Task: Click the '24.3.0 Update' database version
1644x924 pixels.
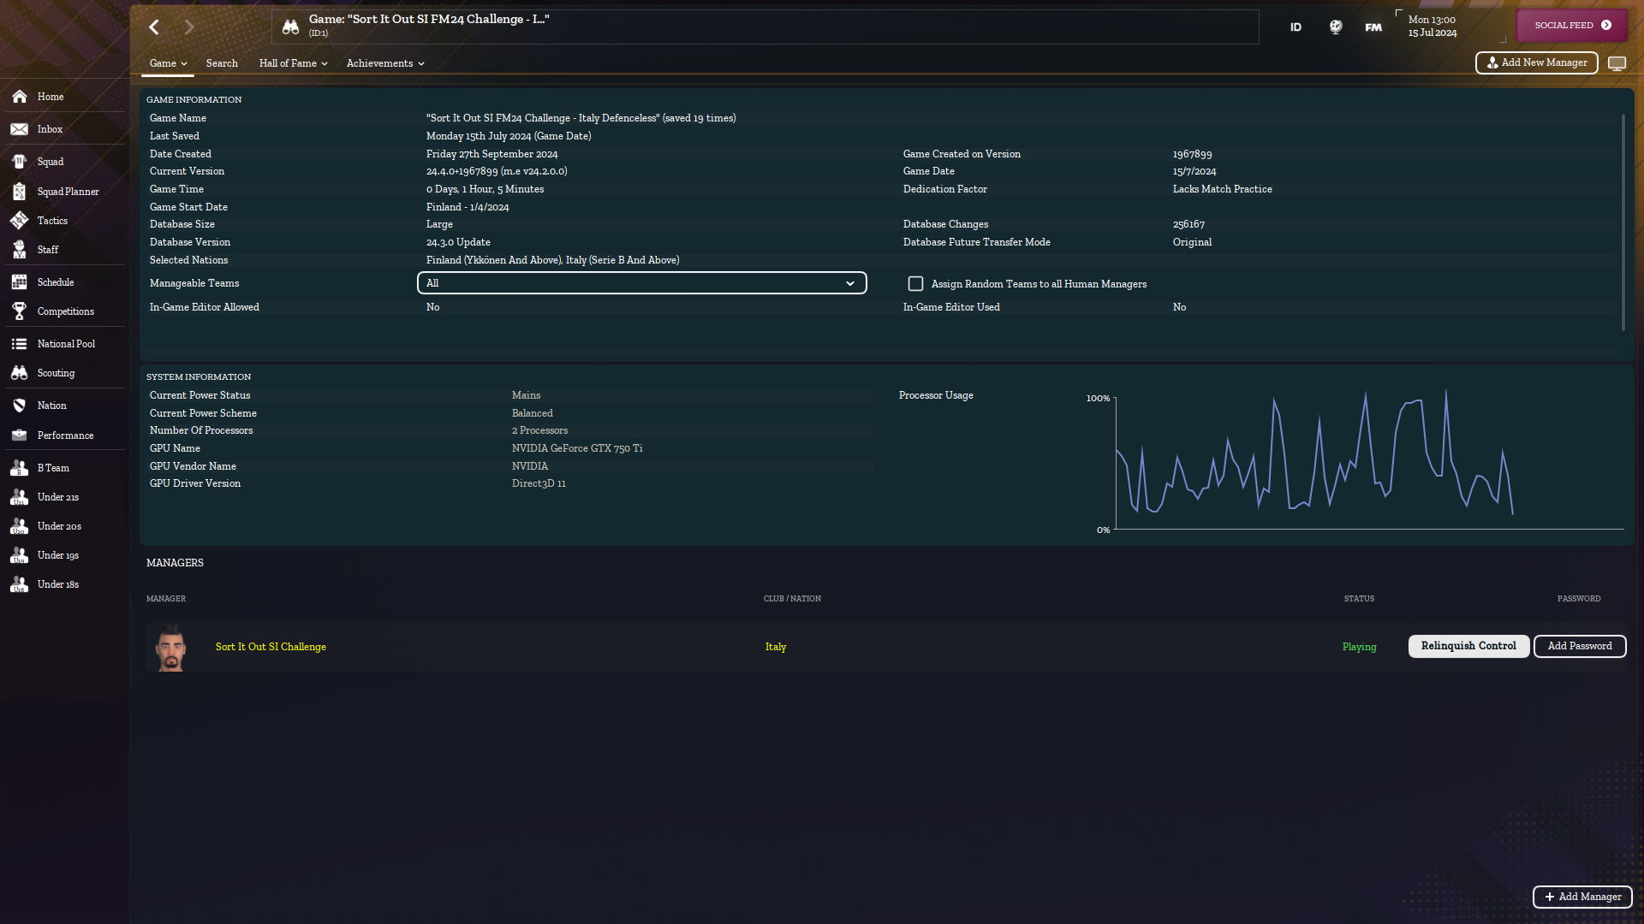Action: (x=458, y=242)
